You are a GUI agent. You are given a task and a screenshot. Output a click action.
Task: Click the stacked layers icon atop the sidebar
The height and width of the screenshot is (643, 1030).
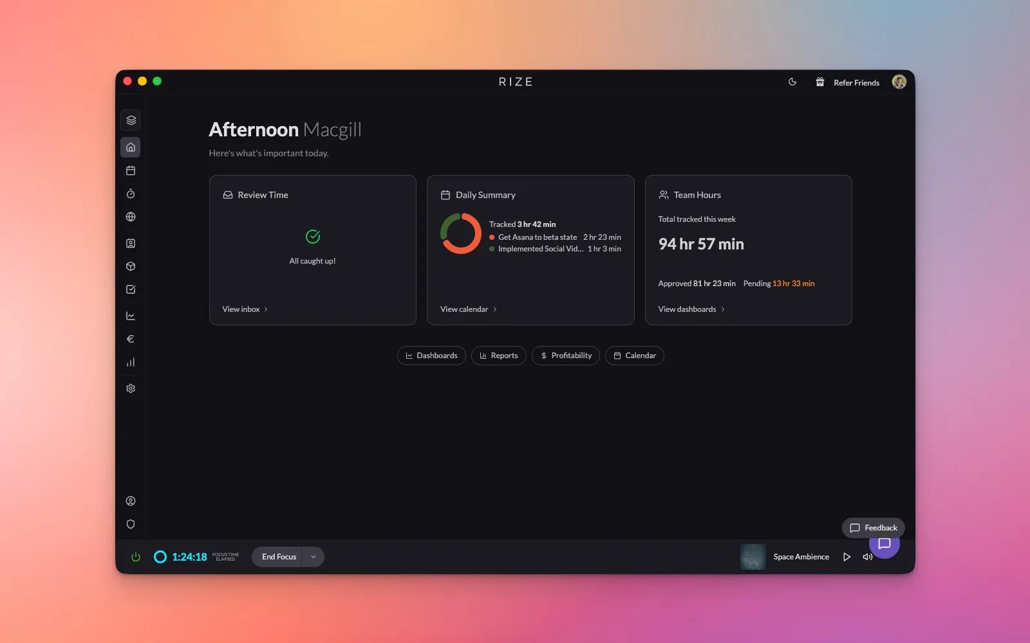[x=131, y=120]
